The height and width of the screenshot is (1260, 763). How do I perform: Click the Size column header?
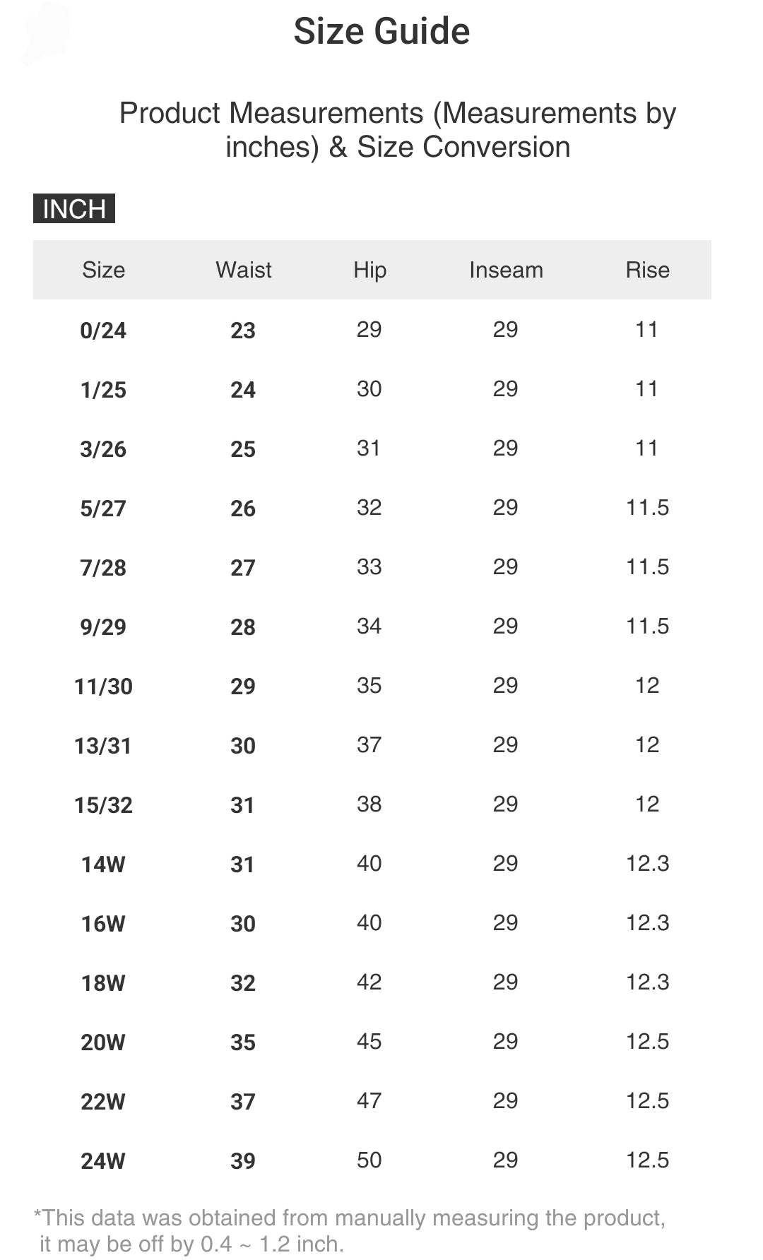[103, 270]
